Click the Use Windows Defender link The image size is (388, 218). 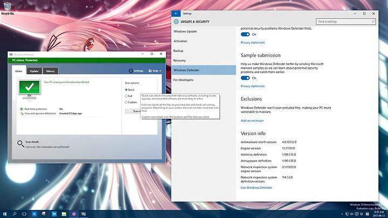257,188
